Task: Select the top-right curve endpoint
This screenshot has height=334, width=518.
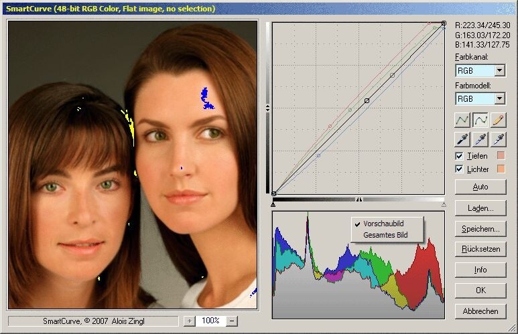Action: pos(444,23)
